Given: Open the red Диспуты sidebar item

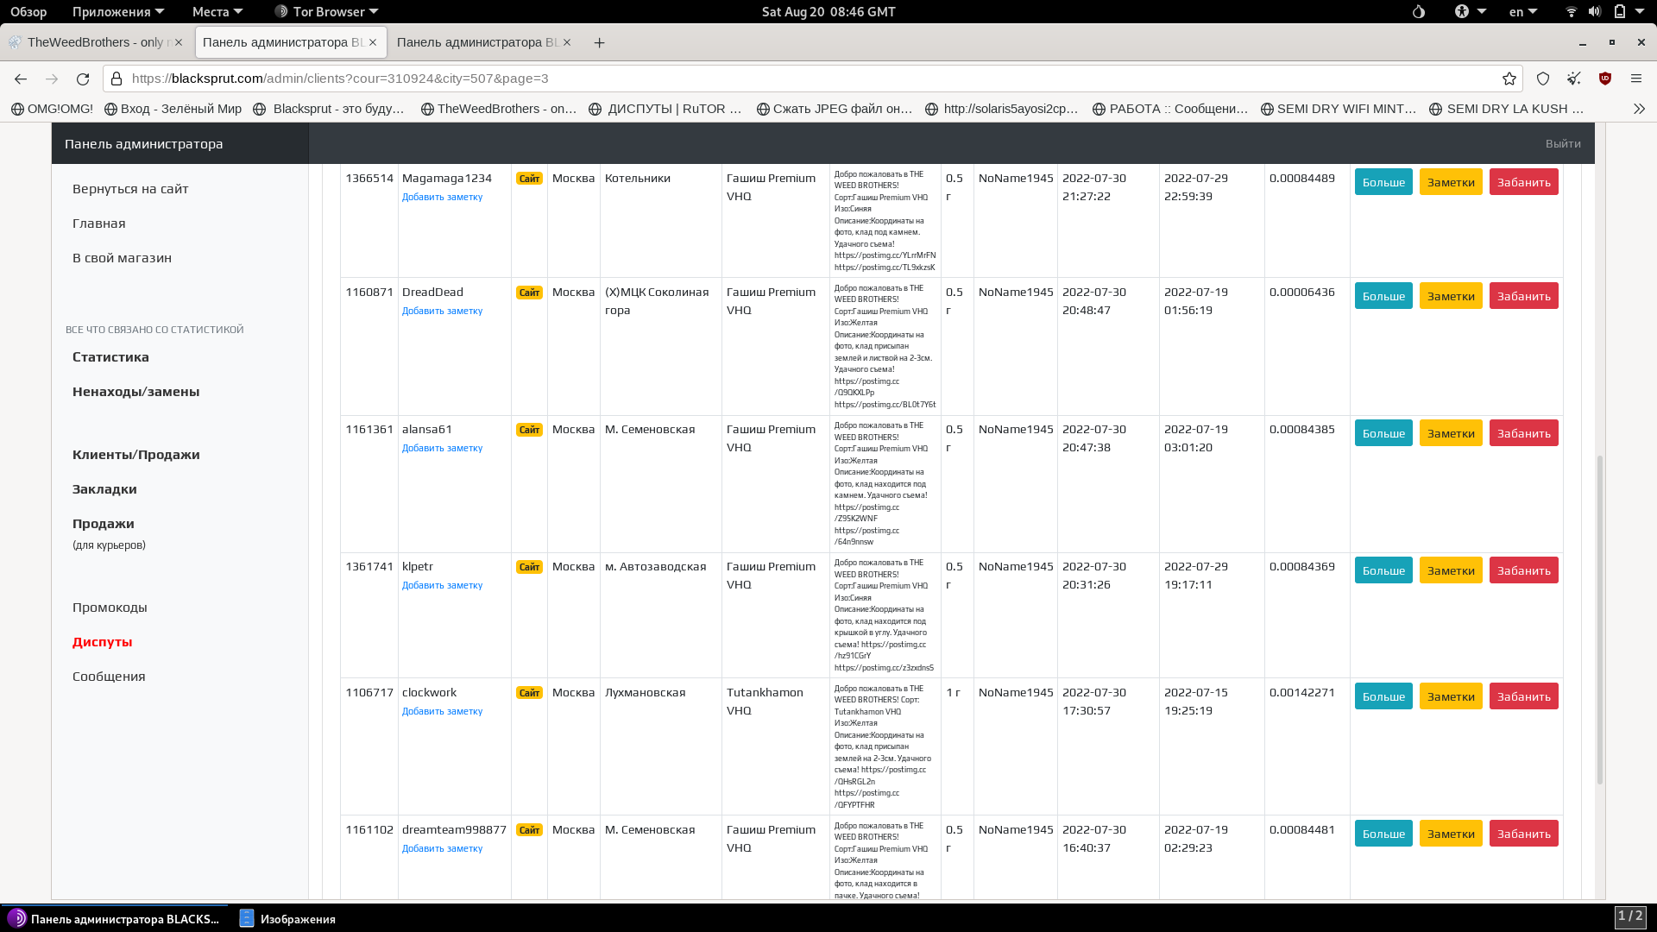Looking at the screenshot, I should [102, 642].
